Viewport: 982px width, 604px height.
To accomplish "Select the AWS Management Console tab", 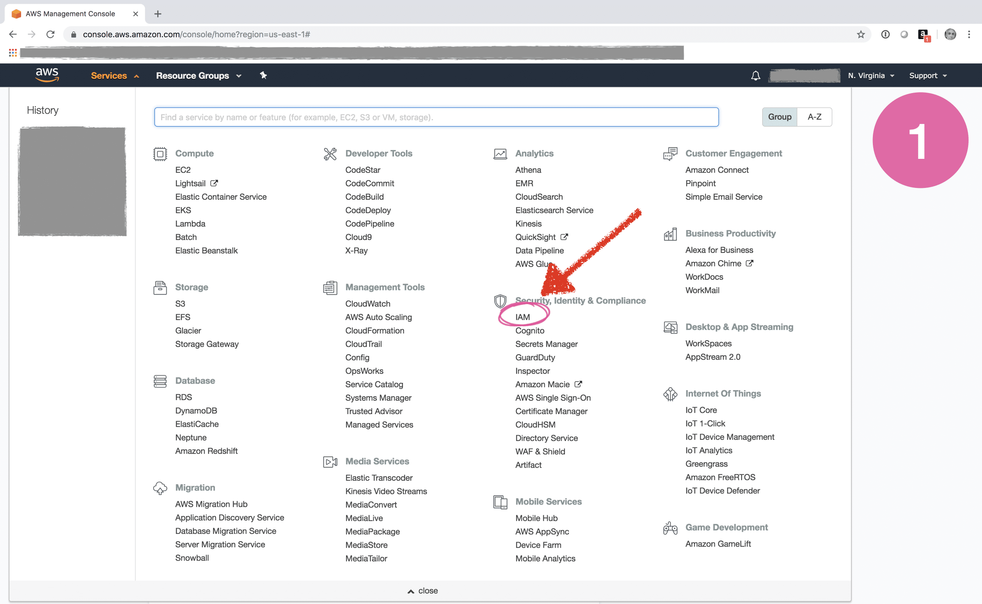I will click(75, 13).
